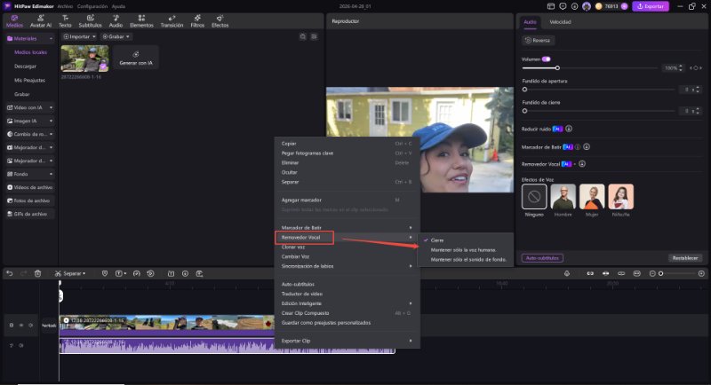Click the speed gauge icon in timeline toolbar

[x=137, y=273]
